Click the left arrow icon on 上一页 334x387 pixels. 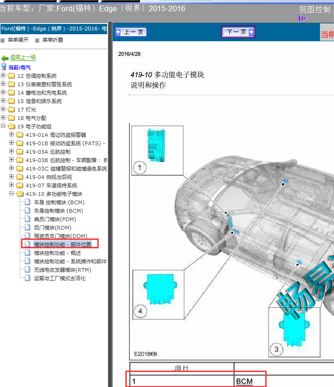pos(118,32)
